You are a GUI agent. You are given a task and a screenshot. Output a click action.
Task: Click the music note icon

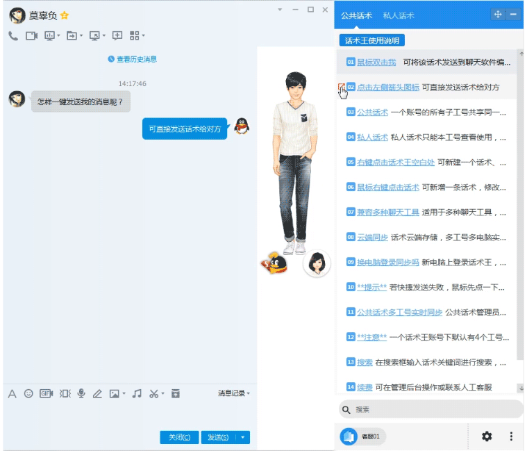137,393
